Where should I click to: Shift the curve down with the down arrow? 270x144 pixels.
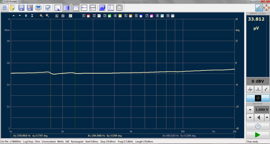point(20,15)
